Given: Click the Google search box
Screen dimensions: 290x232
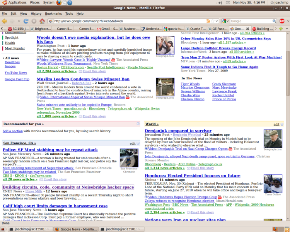Looking at the screenshot, I should pos(251,21).
